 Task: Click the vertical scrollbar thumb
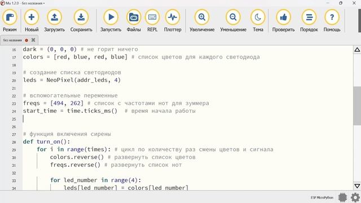(x=357, y=106)
